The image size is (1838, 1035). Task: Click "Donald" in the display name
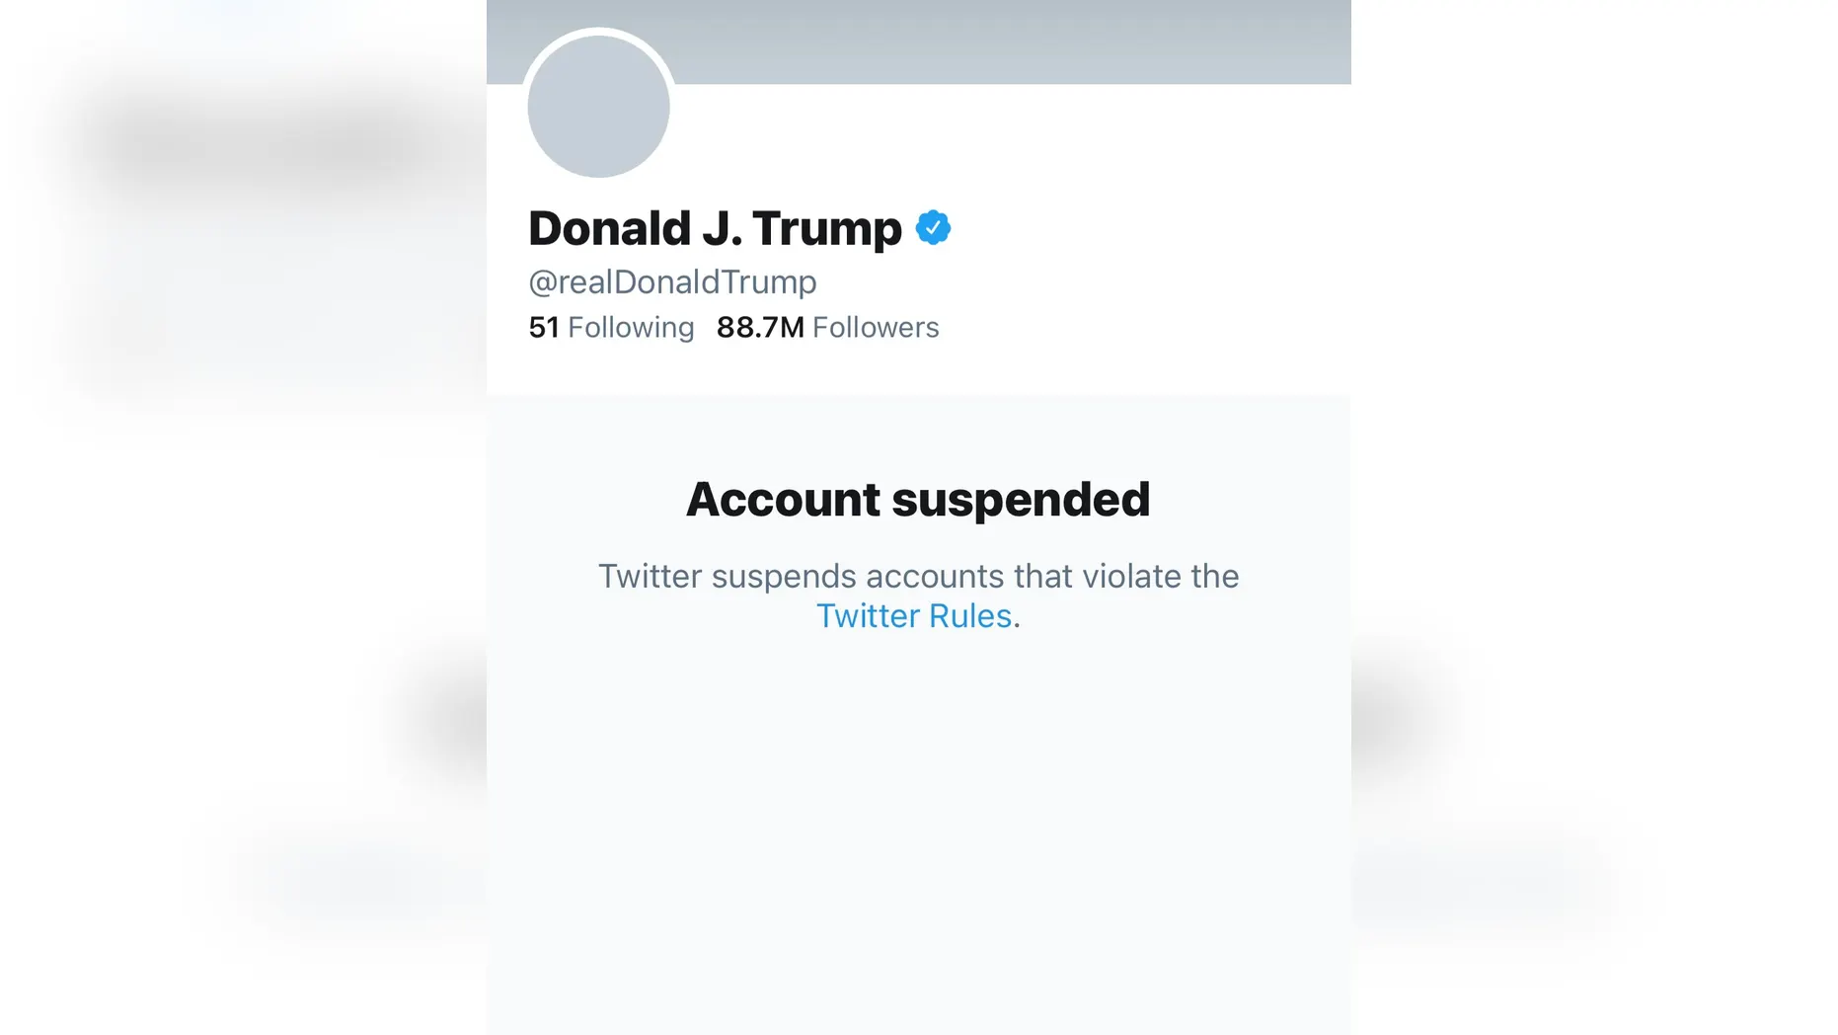[609, 228]
